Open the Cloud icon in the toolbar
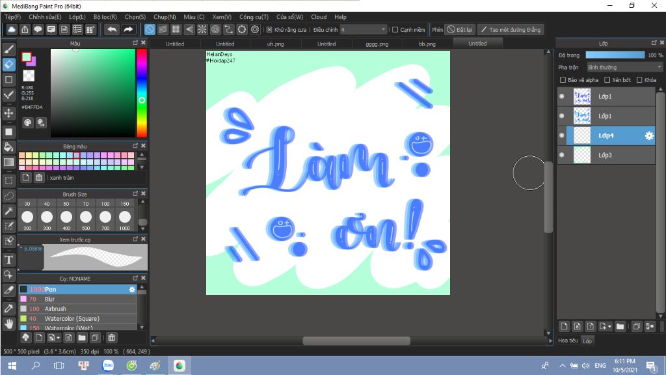This screenshot has width=666, height=375. [12, 29]
